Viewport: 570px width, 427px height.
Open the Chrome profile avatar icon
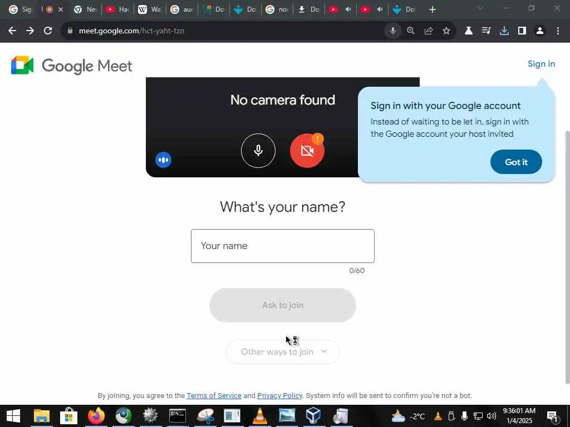(x=540, y=31)
